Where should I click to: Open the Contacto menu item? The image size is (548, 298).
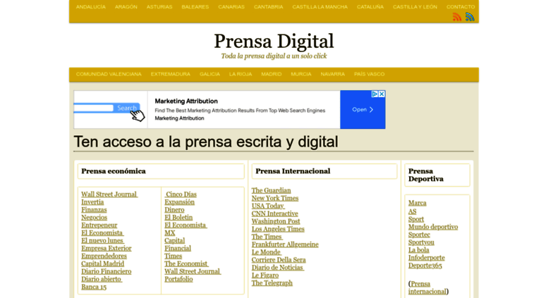[461, 6]
